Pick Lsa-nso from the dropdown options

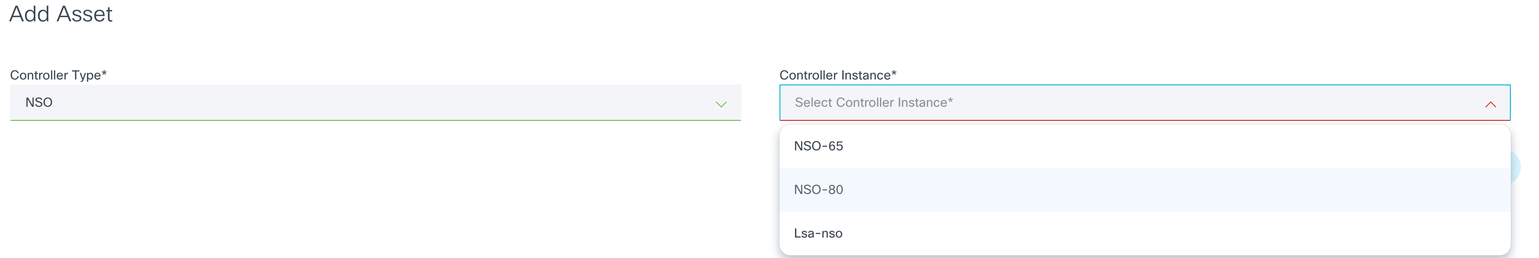[817, 233]
